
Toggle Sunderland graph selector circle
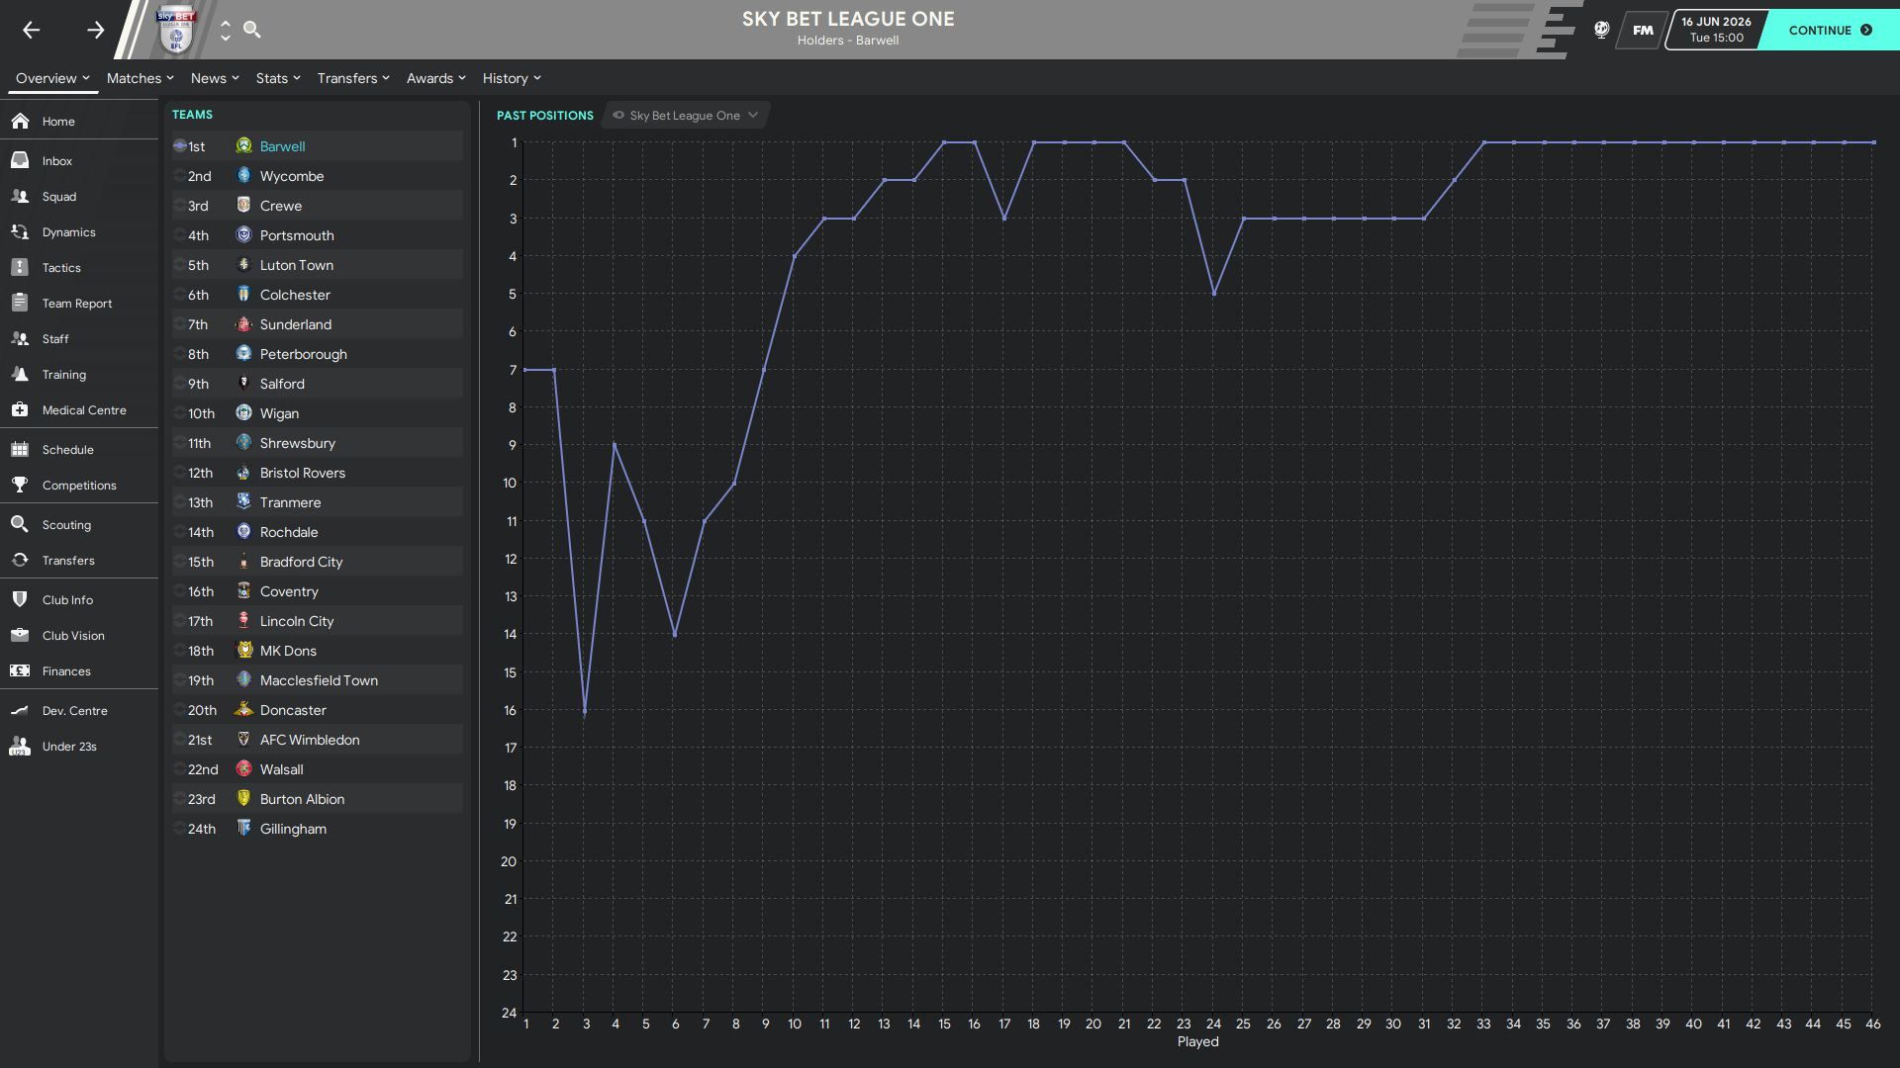tap(179, 324)
